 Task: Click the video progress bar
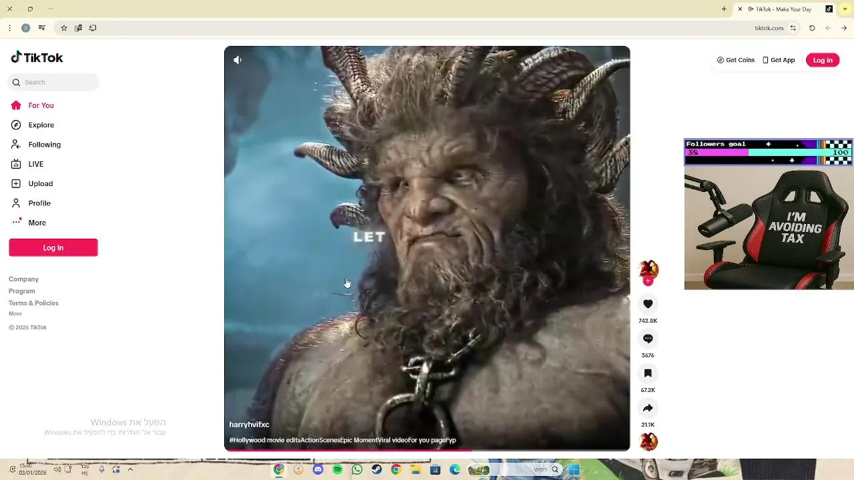click(427, 450)
